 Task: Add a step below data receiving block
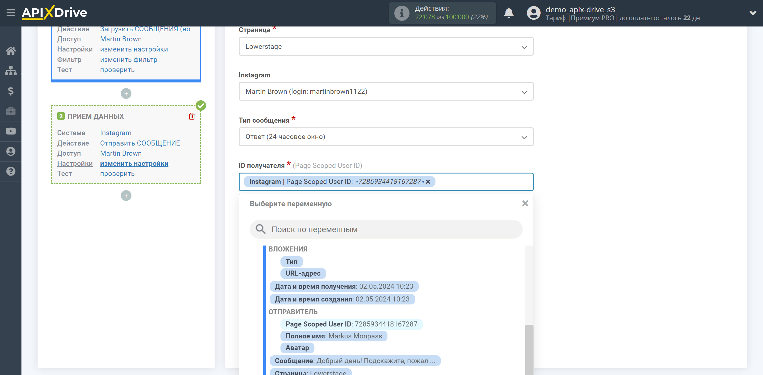(126, 196)
